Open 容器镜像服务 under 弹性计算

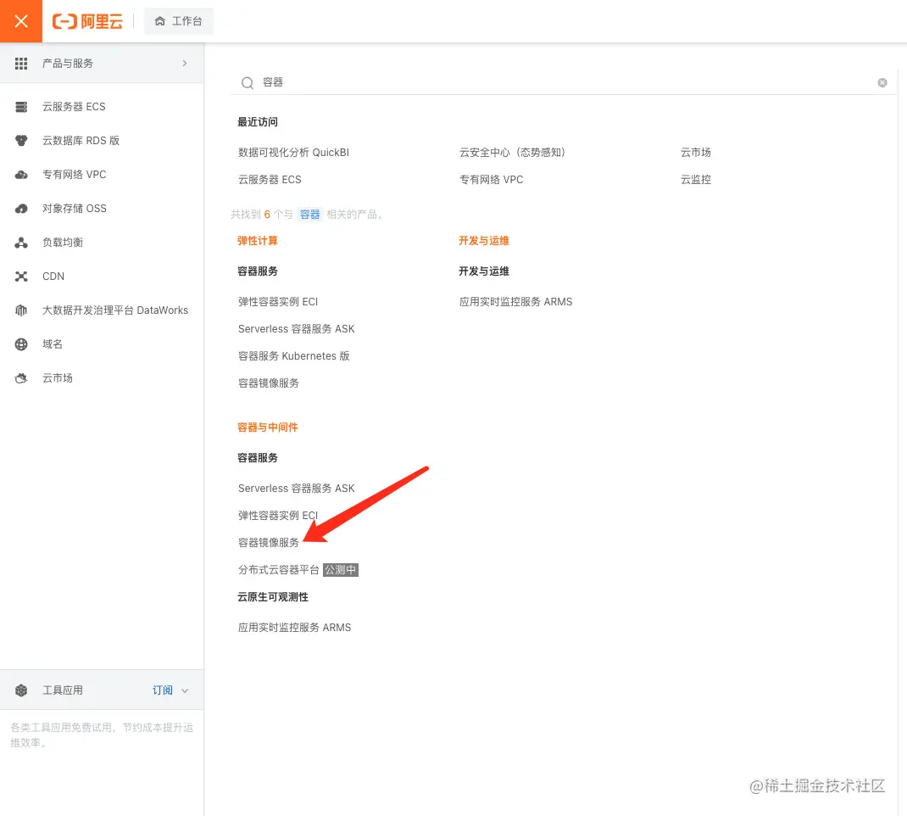coord(269,383)
